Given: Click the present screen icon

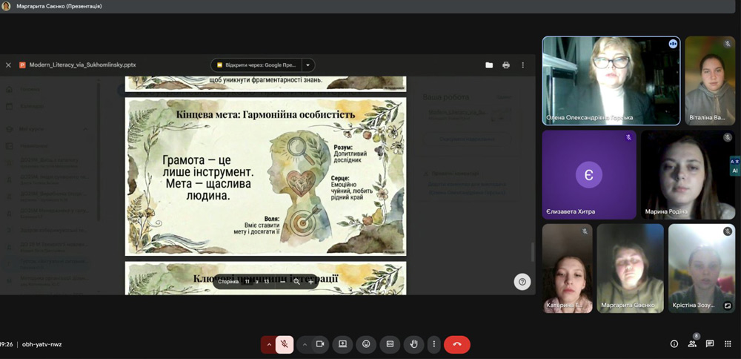Looking at the screenshot, I should 342,344.
